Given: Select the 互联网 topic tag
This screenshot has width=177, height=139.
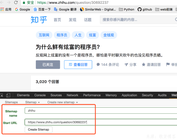Looking at the screenshot, I should pyautogui.click(x=44, y=35).
